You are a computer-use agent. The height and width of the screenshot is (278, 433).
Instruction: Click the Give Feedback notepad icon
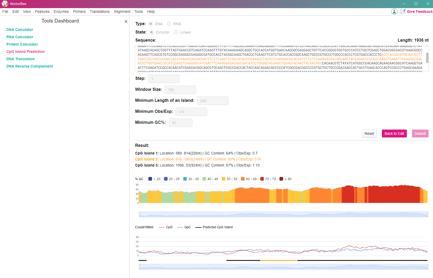click(x=403, y=12)
